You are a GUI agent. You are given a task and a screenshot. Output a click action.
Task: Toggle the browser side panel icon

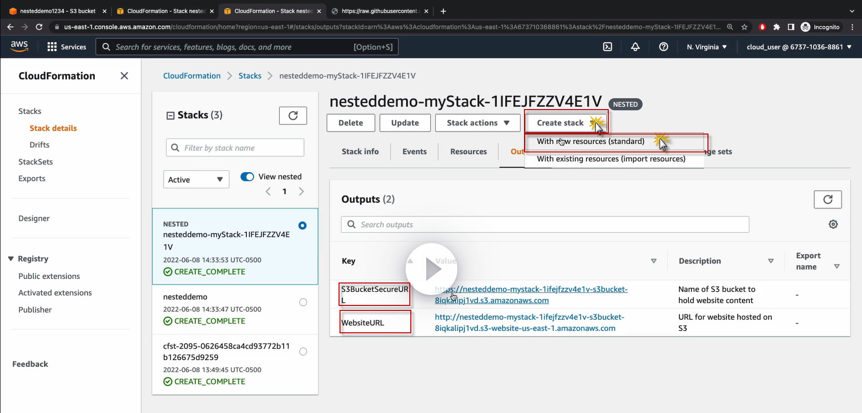pyautogui.click(x=791, y=27)
